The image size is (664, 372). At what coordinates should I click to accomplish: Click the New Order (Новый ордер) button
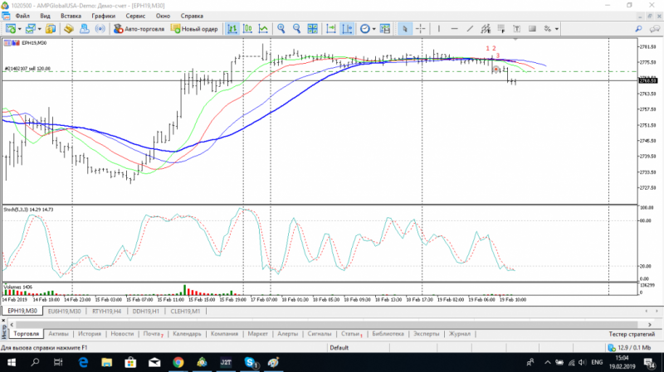point(194,29)
